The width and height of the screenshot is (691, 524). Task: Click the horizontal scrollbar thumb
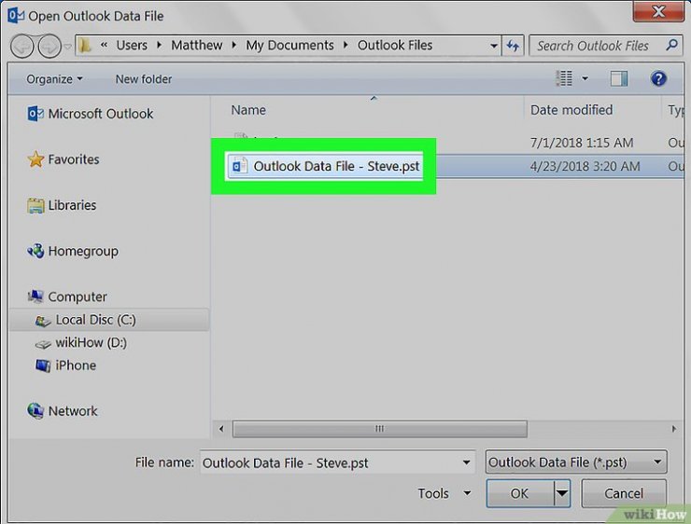point(380,429)
